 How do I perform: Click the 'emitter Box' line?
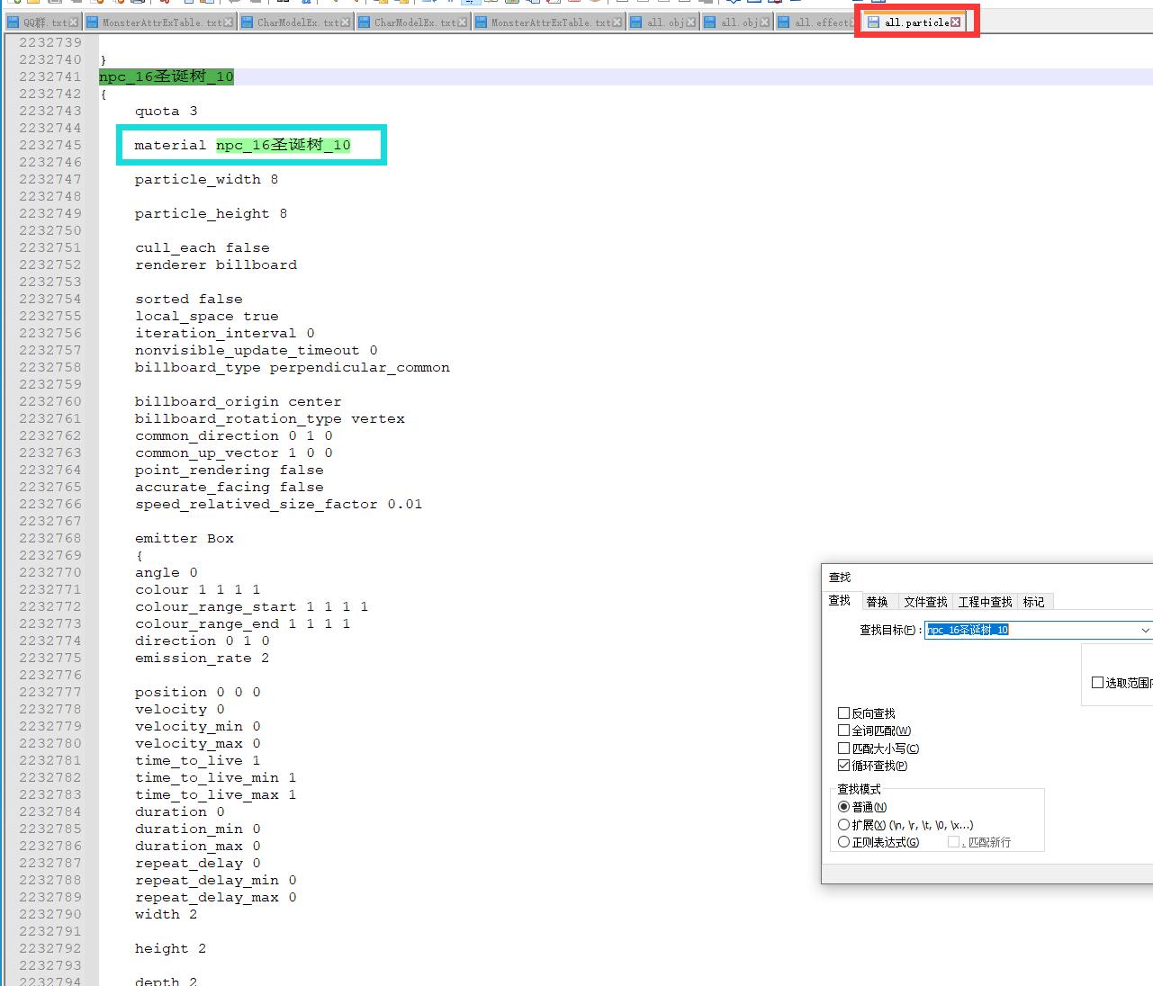185,538
